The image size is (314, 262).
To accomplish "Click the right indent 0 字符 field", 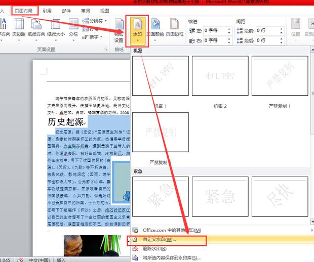I will click(x=215, y=40).
